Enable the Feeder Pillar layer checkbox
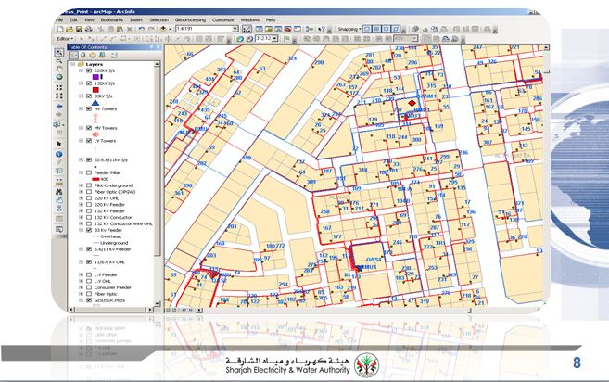 89,172
